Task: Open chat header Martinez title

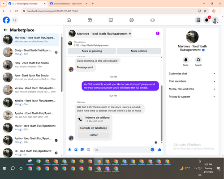Action: (100, 34)
